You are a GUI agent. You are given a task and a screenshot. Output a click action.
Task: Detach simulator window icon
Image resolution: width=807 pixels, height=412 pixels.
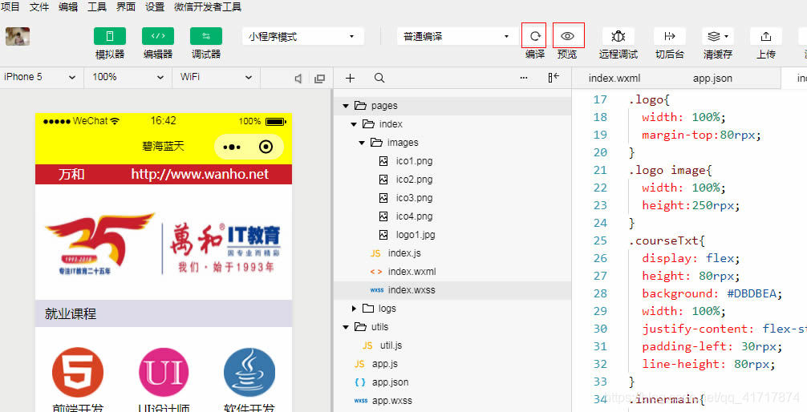[x=319, y=79]
